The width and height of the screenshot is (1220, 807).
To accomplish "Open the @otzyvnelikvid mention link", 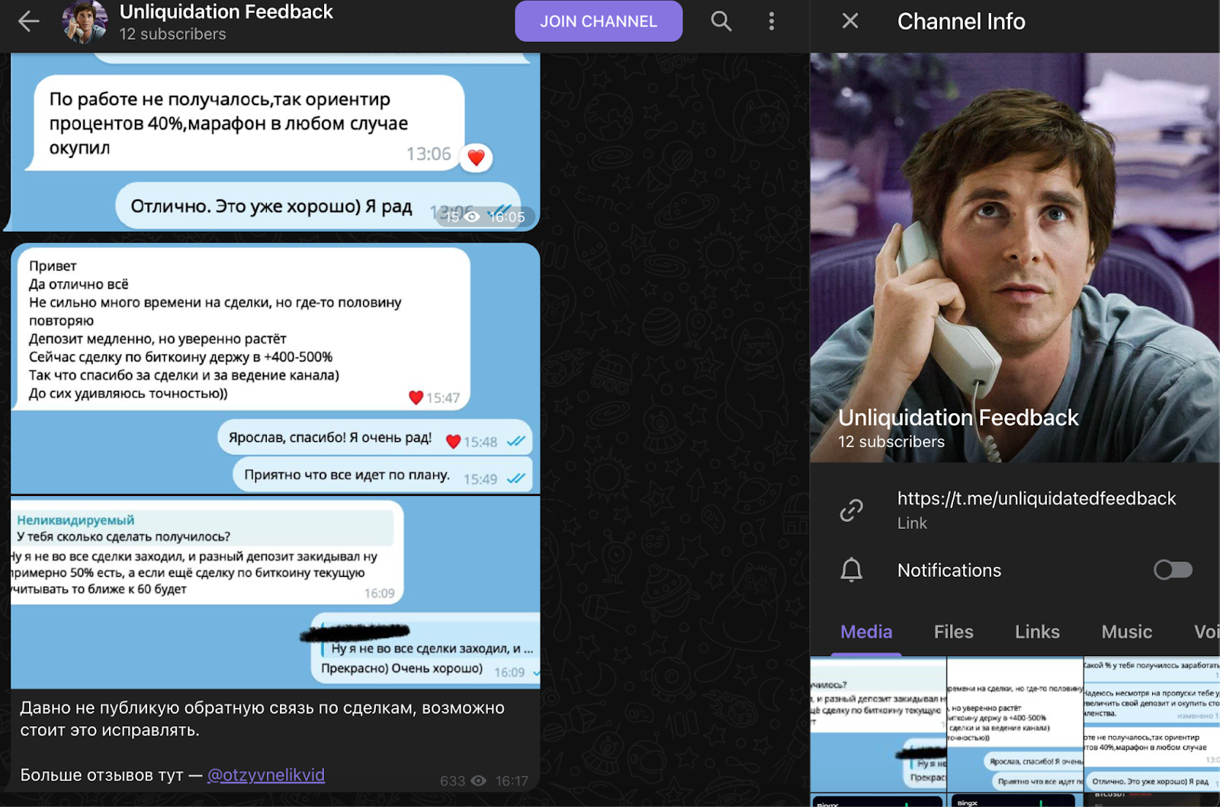I will click(x=266, y=775).
